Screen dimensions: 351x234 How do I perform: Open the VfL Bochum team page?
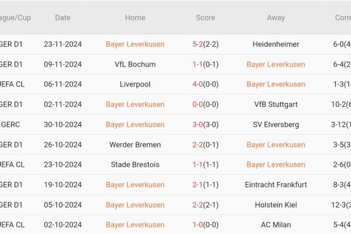[x=135, y=64]
